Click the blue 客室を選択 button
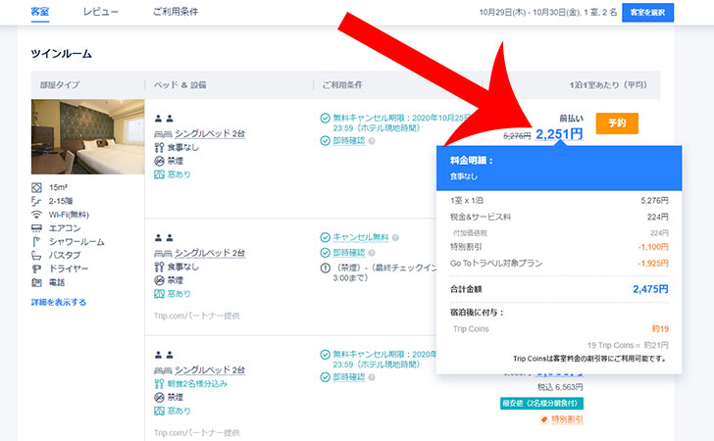The image size is (714, 441). 647,13
